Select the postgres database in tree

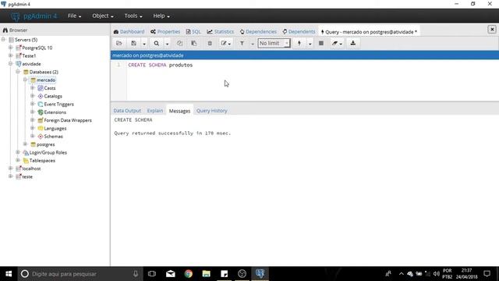click(45, 144)
